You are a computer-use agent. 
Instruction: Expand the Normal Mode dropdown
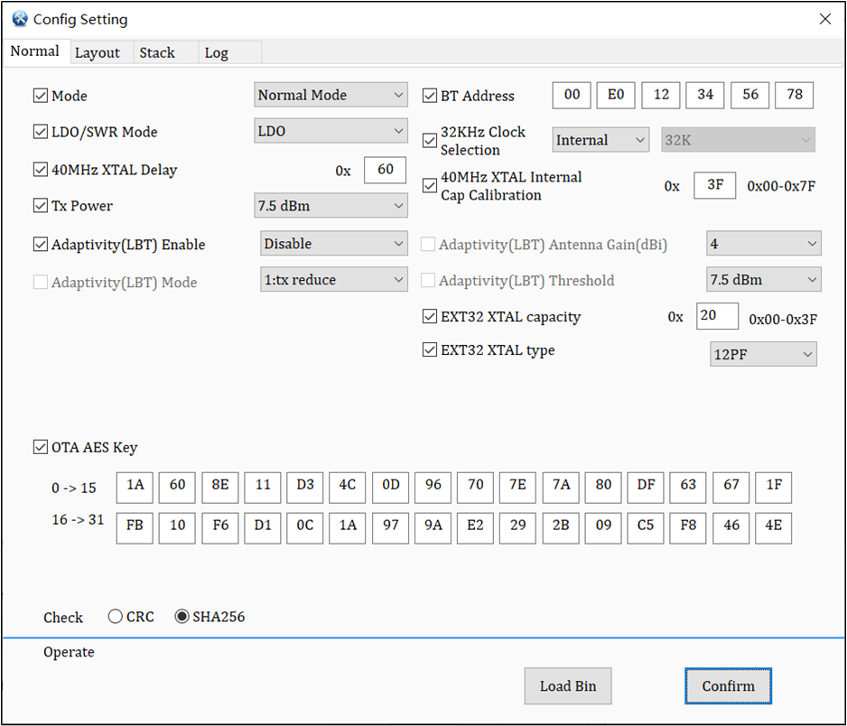(x=330, y=95)
